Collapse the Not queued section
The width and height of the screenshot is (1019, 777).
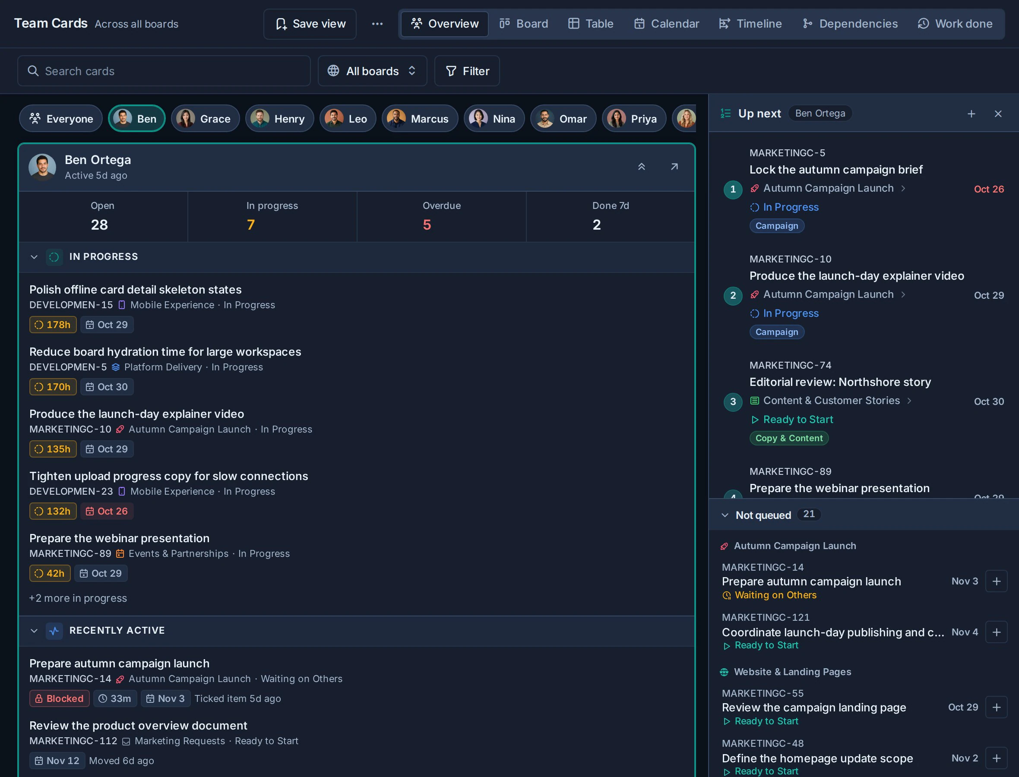(x=725, y=515)
